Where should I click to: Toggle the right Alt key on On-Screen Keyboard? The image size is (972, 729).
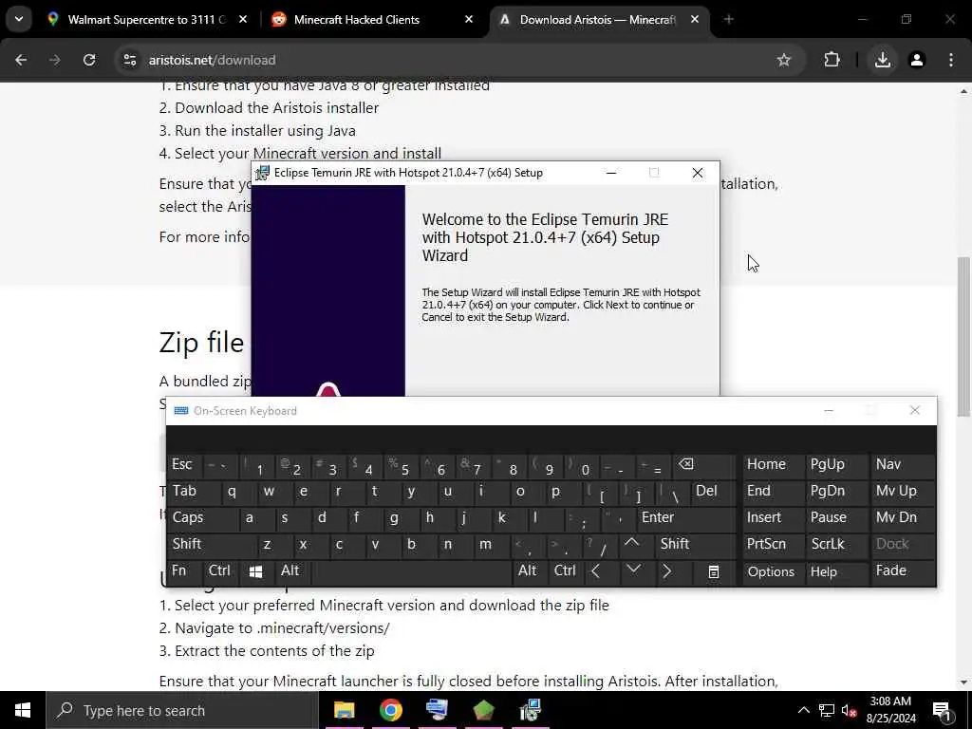pos(528,570)
